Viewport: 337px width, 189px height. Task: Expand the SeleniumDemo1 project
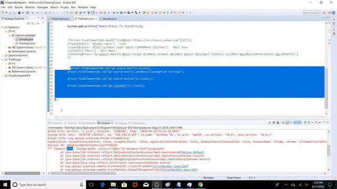point(3,56)
